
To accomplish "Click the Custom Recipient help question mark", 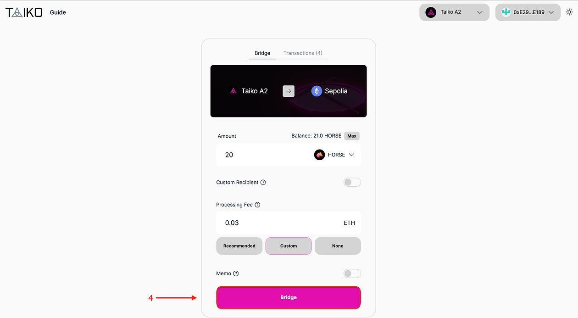I will click(263, 182).
